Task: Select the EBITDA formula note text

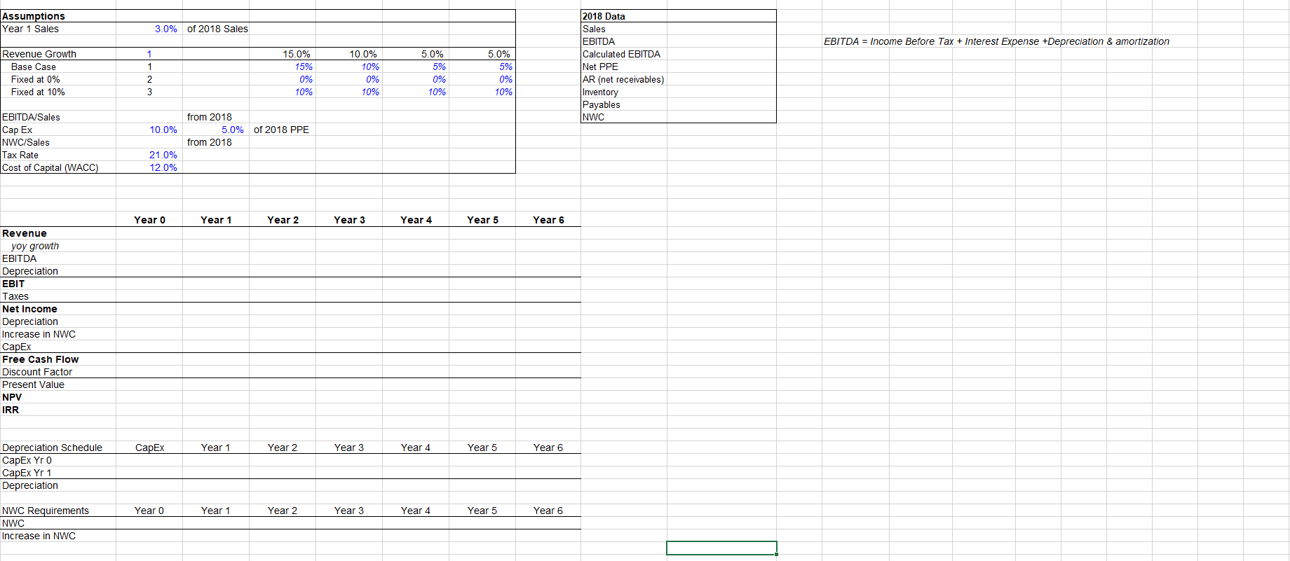Action: (x=996, y=41)
